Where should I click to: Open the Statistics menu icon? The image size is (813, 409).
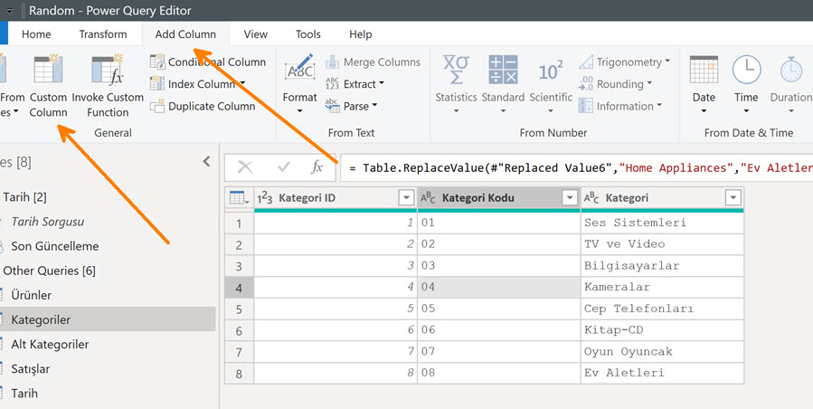(x=456, y=70)
